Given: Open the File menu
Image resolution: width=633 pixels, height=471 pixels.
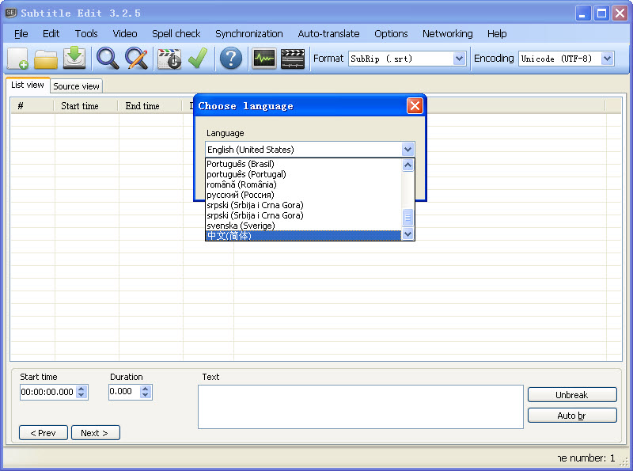Looking at the screenshot, I should tap(21, 34).
